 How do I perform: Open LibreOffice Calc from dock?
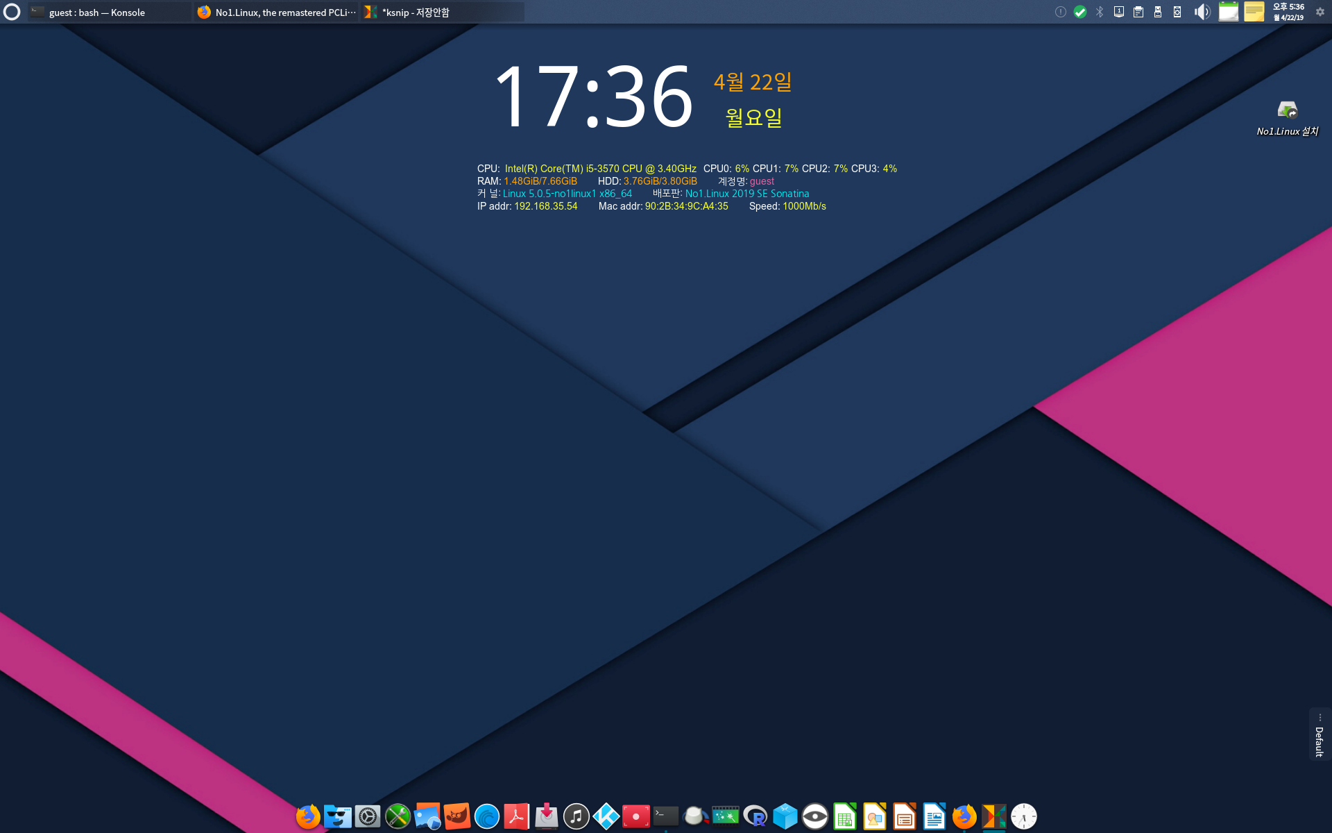pyautogui.click(x=845, y=816)
